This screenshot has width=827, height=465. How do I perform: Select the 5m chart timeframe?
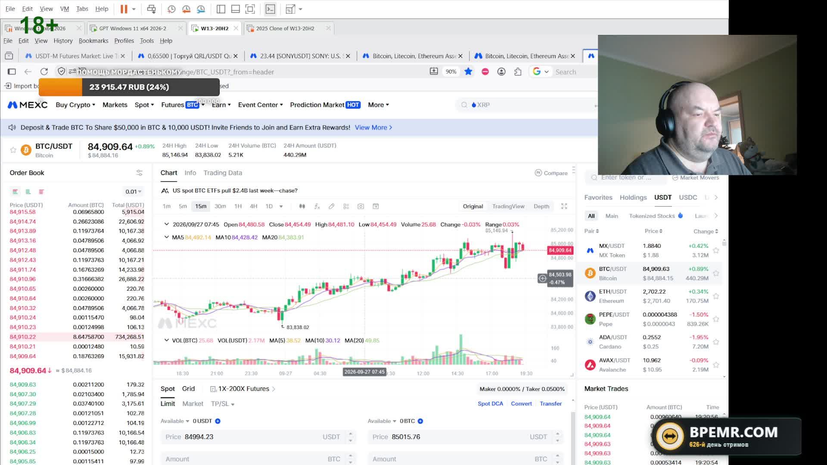183,206
